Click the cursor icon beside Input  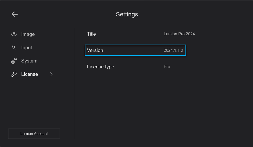[14, 48]
